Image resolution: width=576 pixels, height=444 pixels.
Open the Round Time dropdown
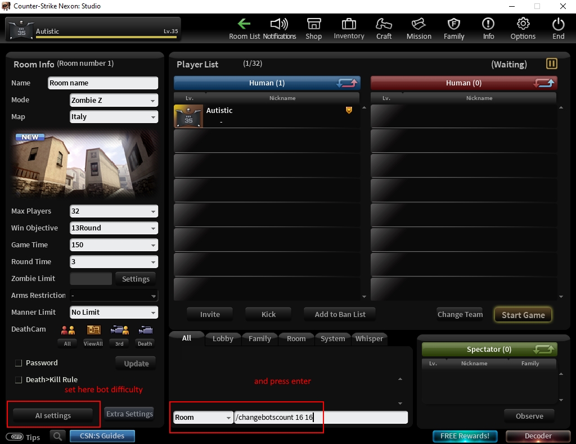point(114,262)
